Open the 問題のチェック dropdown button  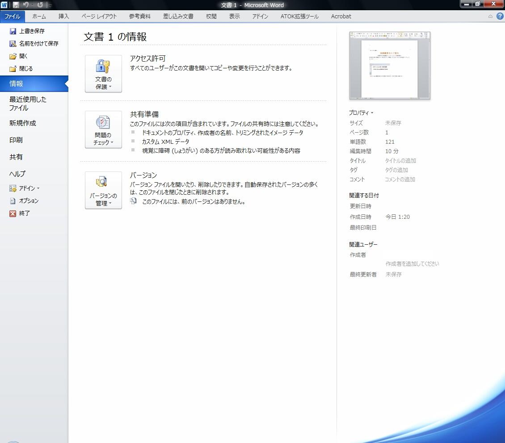[x=103, y=130]
